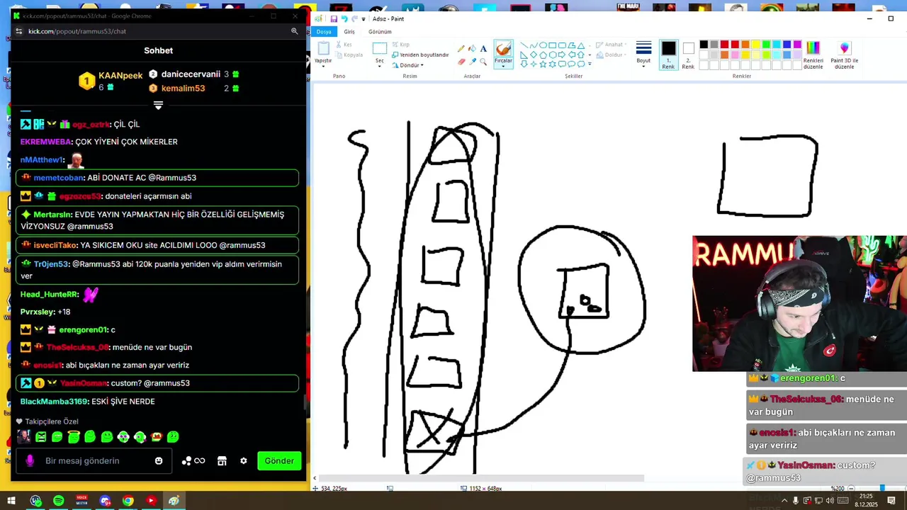
Task: Click the Kırp crop button
Action: [x=400, y=45]
